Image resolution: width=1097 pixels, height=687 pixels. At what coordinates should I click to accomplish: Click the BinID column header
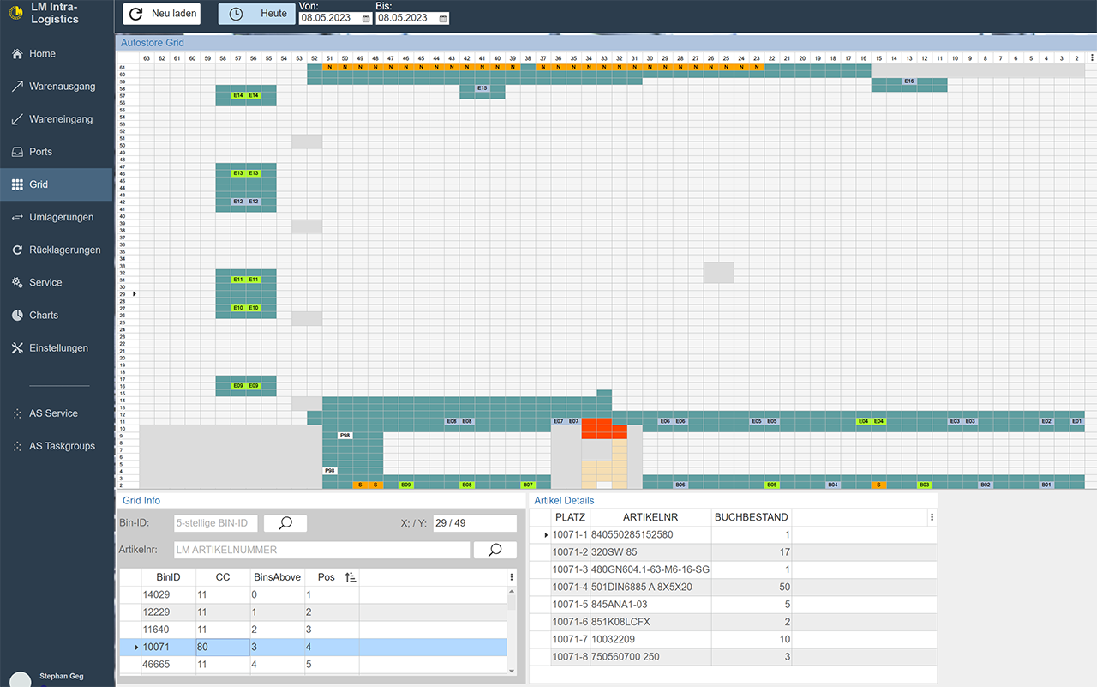(x=168, y=577)
